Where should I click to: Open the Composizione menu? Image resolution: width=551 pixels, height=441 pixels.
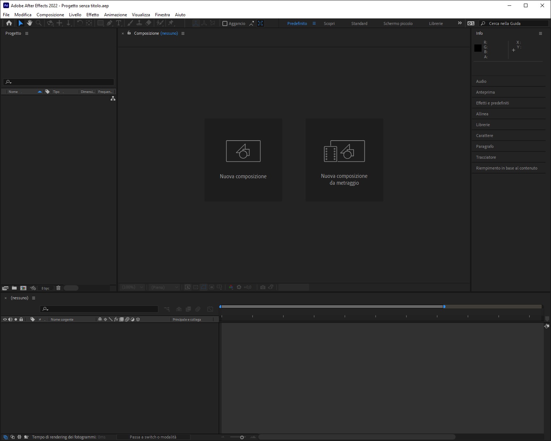click(50, 15)
